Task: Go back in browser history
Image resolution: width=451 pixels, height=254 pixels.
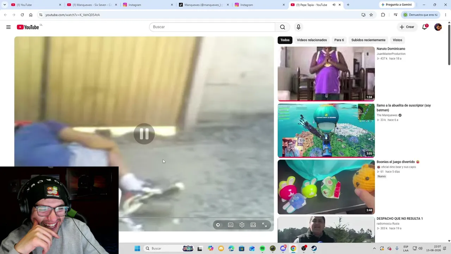Action: pyautogui.click(x=5, y=15)
